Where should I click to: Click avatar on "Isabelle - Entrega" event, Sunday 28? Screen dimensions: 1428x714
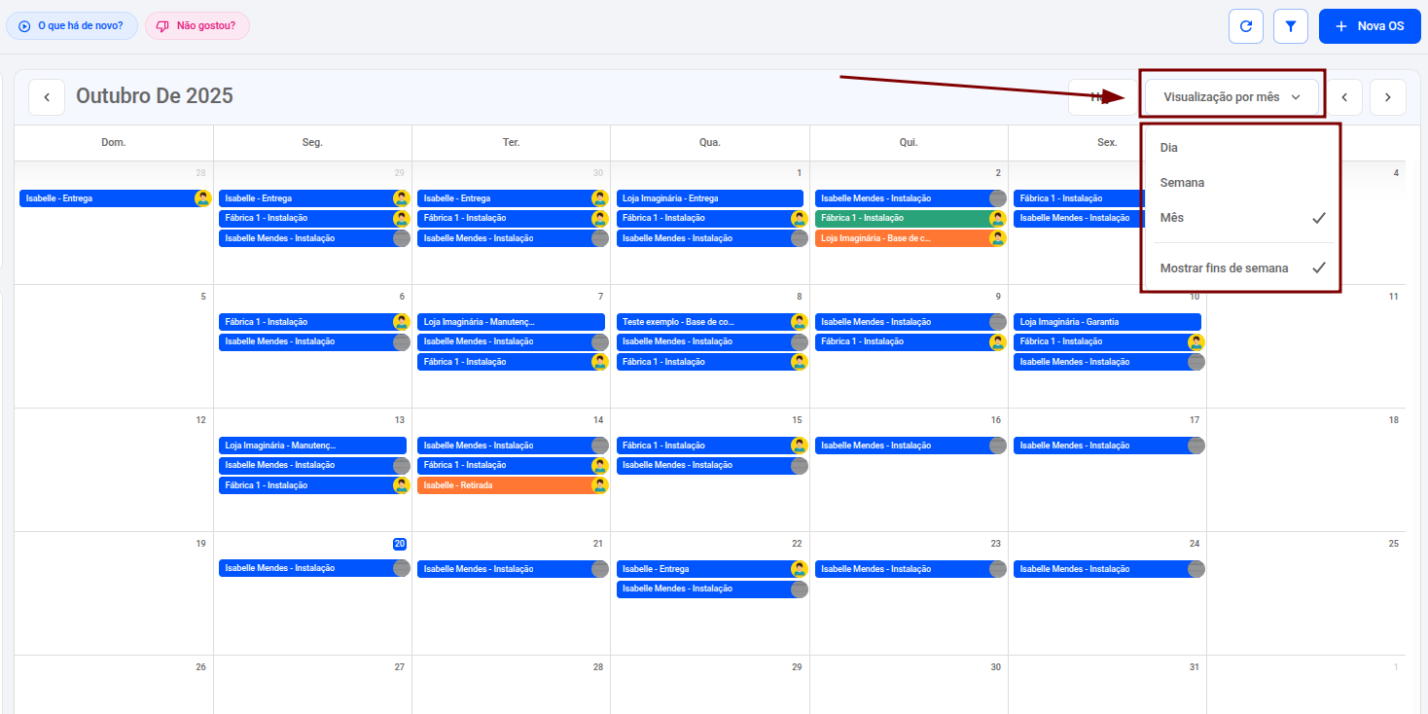pyautogui.click(x=202, y=198)
